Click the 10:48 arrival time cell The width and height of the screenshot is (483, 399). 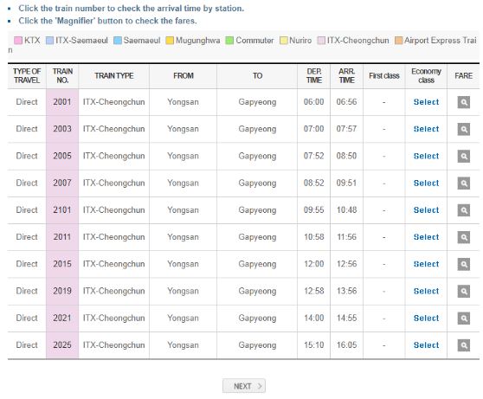[346, 210]
